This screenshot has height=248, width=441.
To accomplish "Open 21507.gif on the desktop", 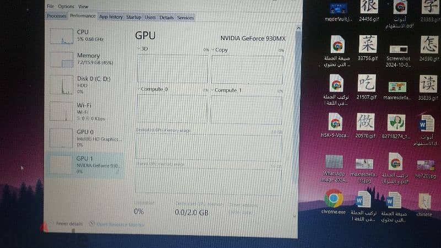I will pos(367,87).
